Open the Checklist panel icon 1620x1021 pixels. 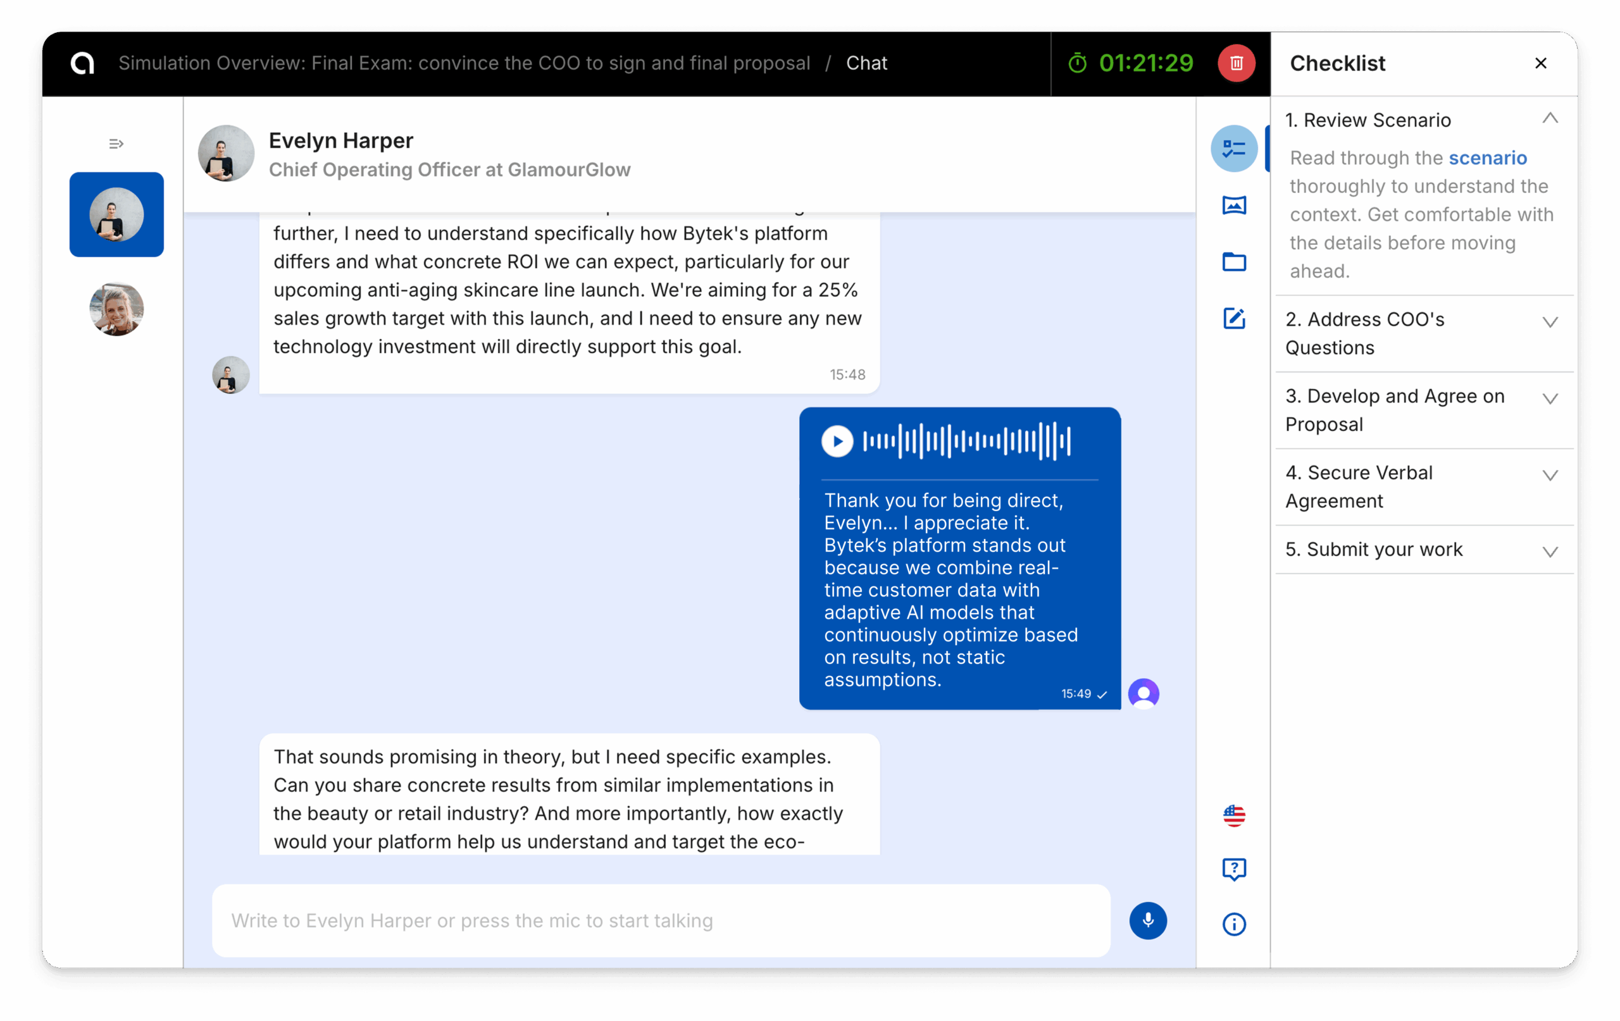(1234, 149)
